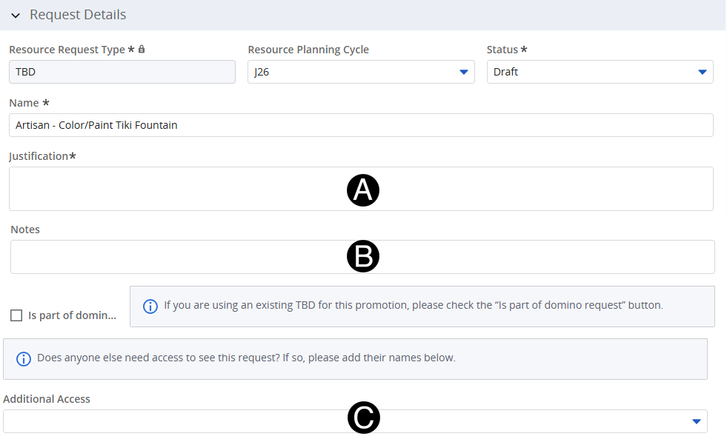This screenshot has height=442, width=727.
Task: Click the Request Details header title
Action: pyautogui.click(x=78, y=15)
